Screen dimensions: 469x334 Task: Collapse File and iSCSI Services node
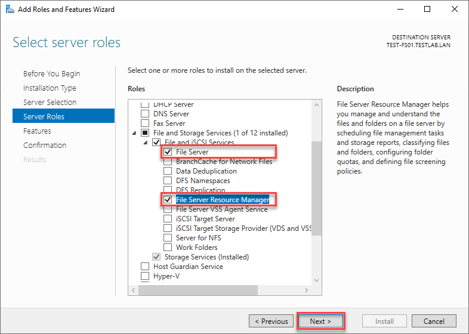click(x=146, y=143)
